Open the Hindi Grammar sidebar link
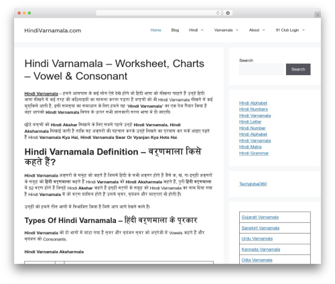 pyautogui.click(x=254, y=153)
